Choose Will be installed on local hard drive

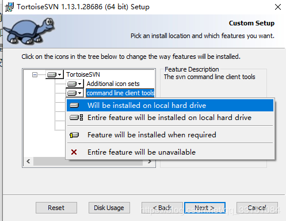click(170, 106)
